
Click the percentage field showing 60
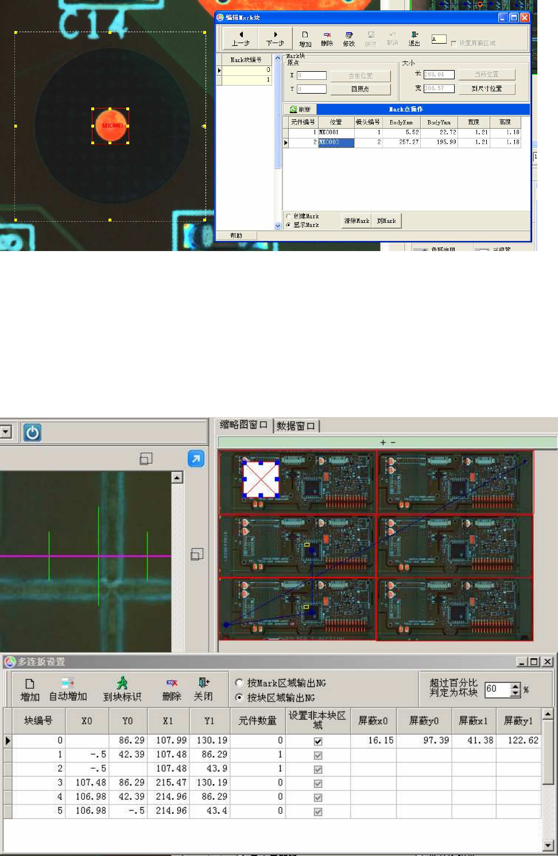(x=498, y=689)
